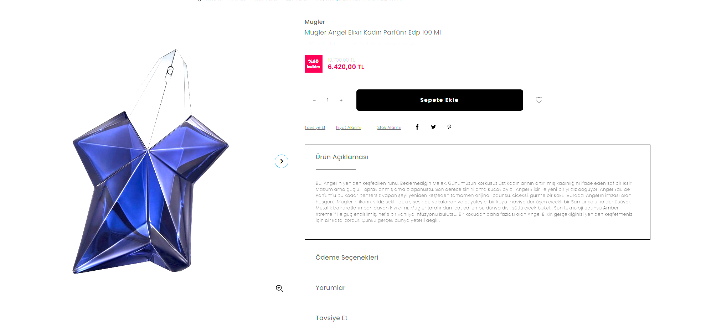Open the Mugler brand link
This screenshot has width=701, height=333.
315,22
